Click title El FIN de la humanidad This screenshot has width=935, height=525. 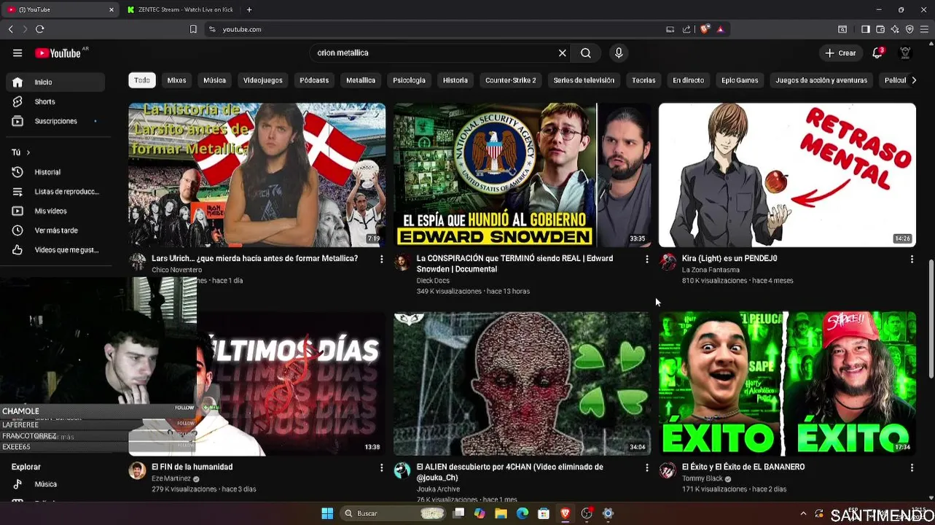point(192,467)
